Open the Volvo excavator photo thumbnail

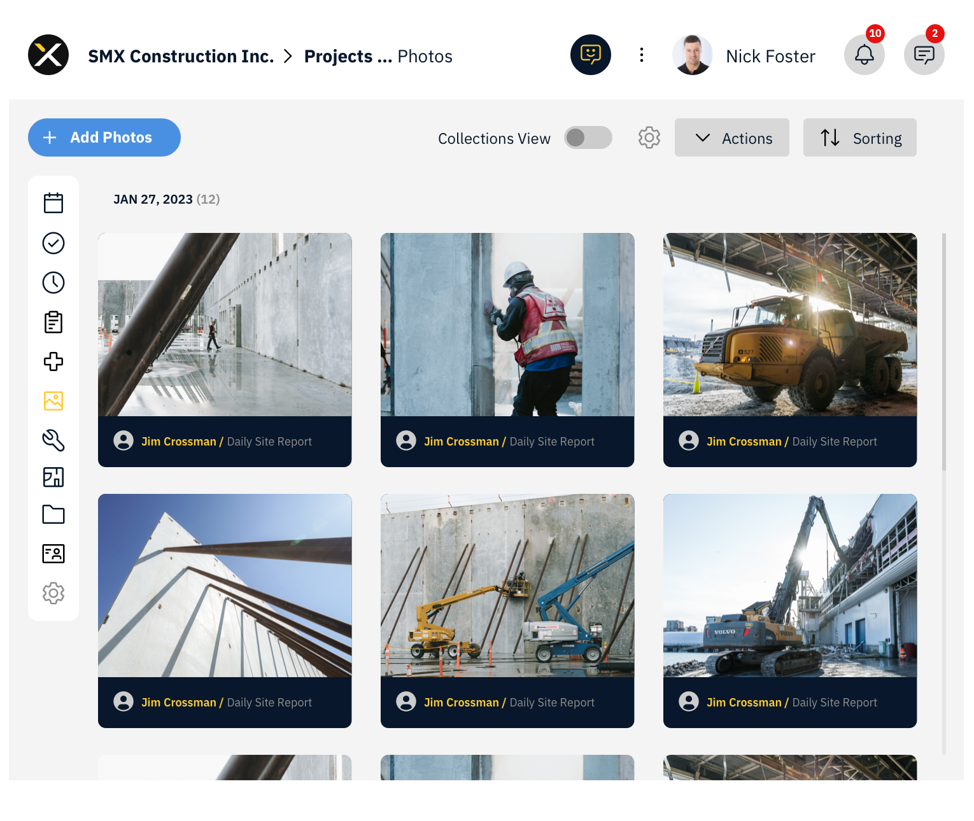(790, 586)
